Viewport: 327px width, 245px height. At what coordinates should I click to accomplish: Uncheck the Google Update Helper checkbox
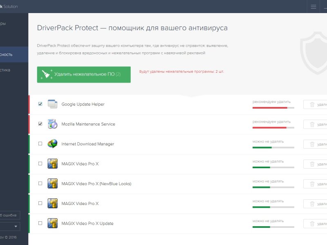click(x=40, y=104)
